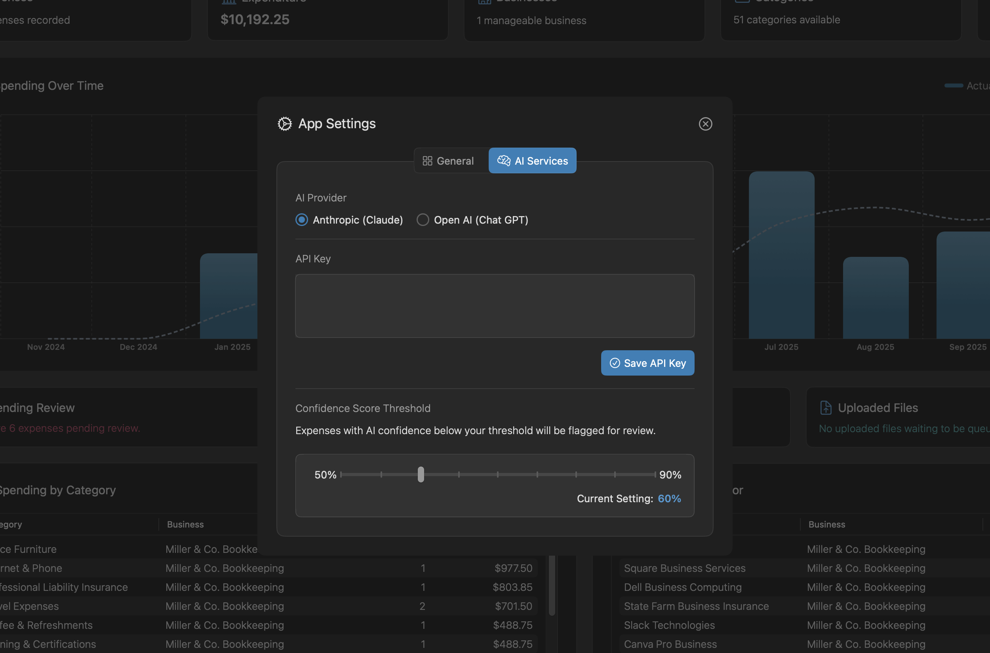Click the grid icon on the General tab

pyautogui.click(x=428, y=161)
